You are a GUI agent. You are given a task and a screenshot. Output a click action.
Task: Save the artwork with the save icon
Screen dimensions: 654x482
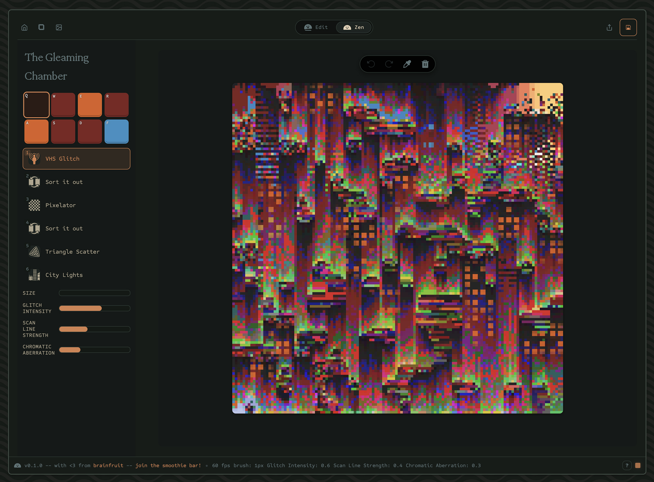[x=628, y=27]
